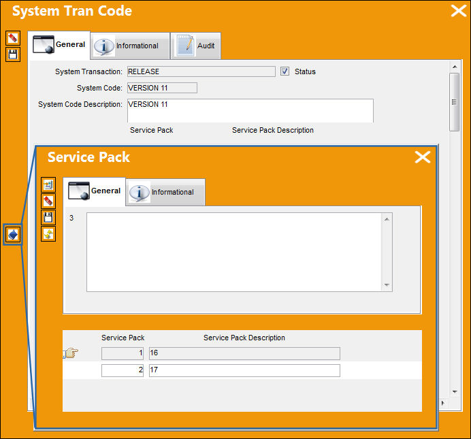Switch to Informational tab in Service Pack window
The image size is (471, 439).
165,192
